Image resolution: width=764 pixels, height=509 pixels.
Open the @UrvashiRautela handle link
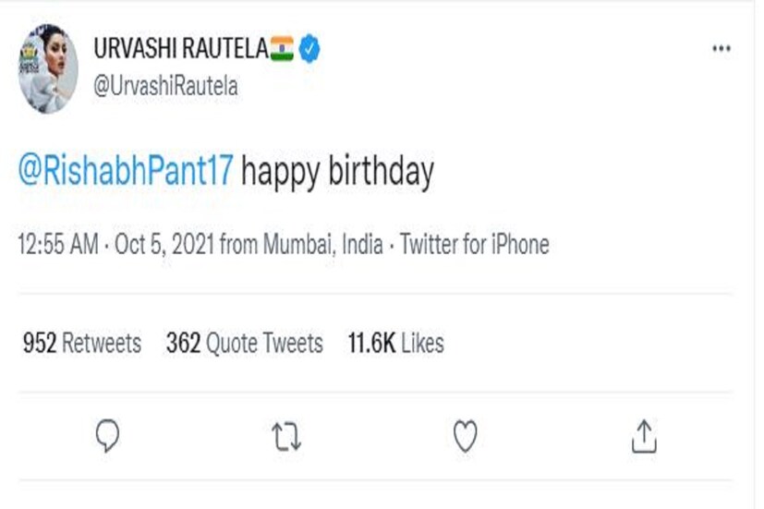[x=166, y=87]
